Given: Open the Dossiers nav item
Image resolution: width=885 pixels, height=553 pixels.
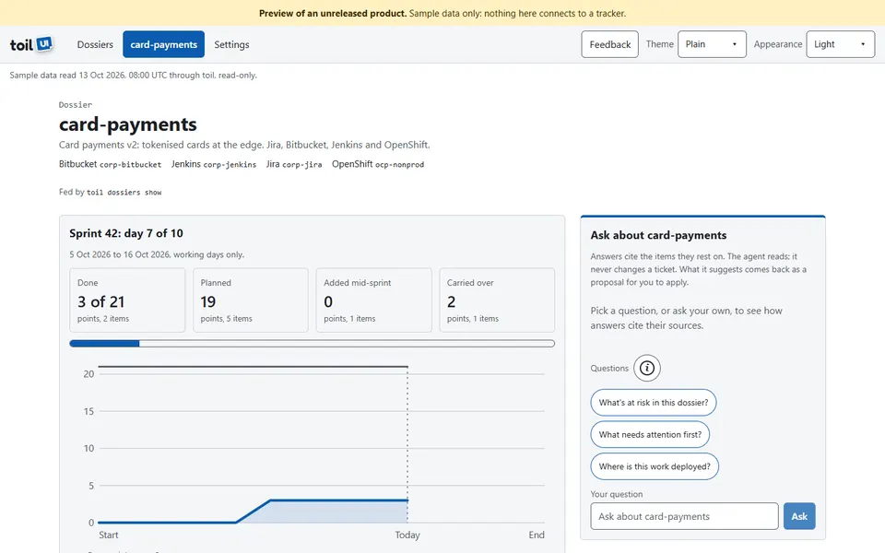Looking at the screenshot, I should click(x=95, y=44).
